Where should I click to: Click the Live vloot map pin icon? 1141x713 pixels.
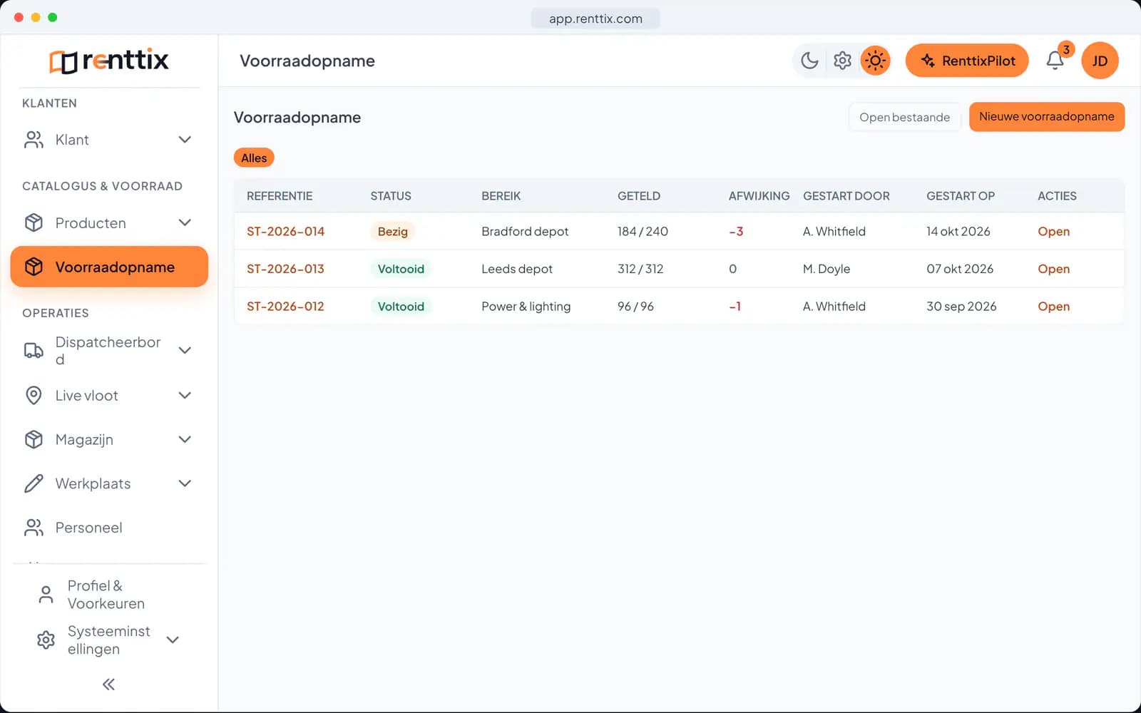[34, 396]
